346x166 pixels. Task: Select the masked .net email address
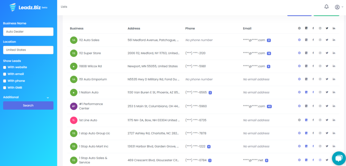(253, 160)
